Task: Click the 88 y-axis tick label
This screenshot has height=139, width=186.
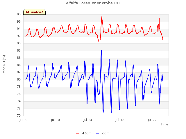Action: (19, 51)
